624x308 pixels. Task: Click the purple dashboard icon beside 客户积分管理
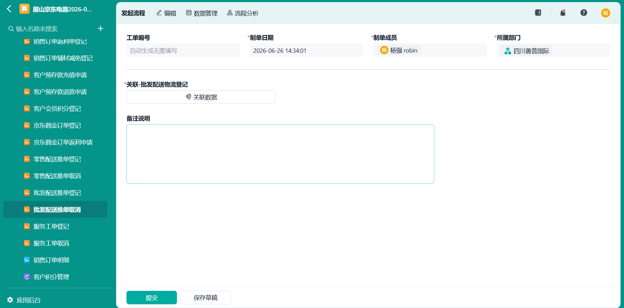pyautogui.click(x=27, y=277)
